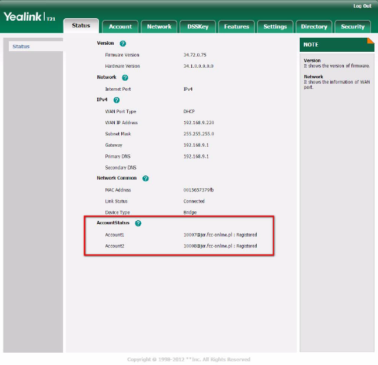Click WAN IP address 192.168.9.220

[x=198, y=122]
